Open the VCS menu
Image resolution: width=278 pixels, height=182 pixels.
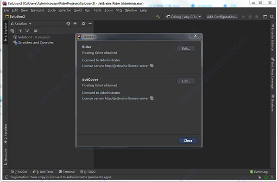[x=119, y=10]
